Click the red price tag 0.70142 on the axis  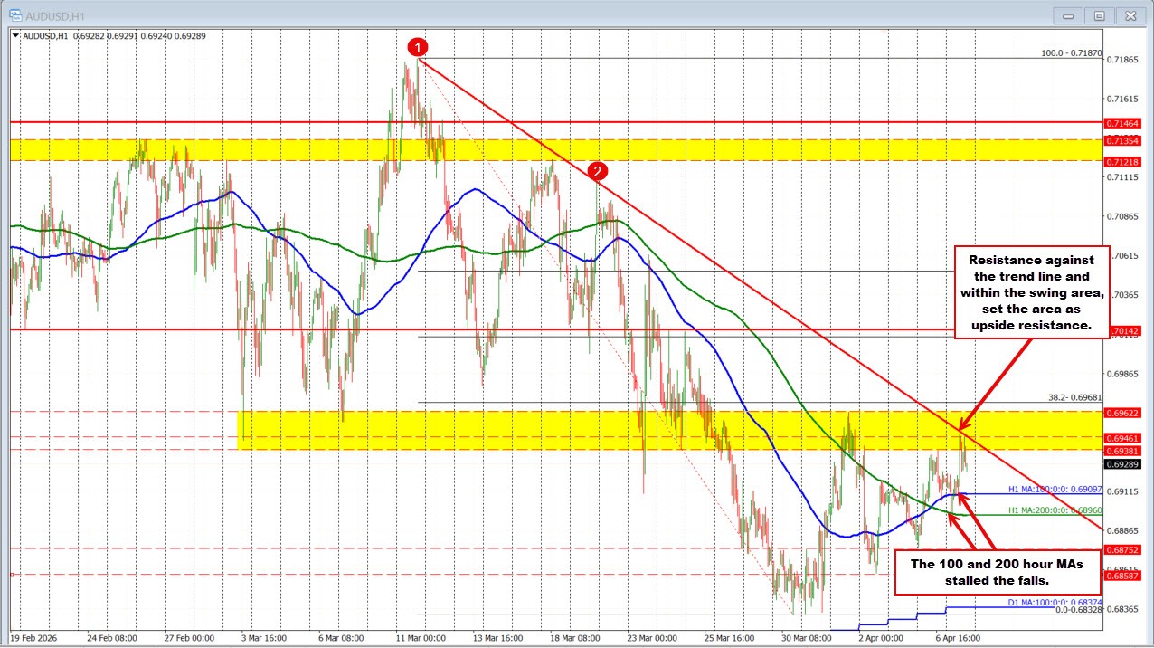pyautogui.click(x=1123, y=331)
